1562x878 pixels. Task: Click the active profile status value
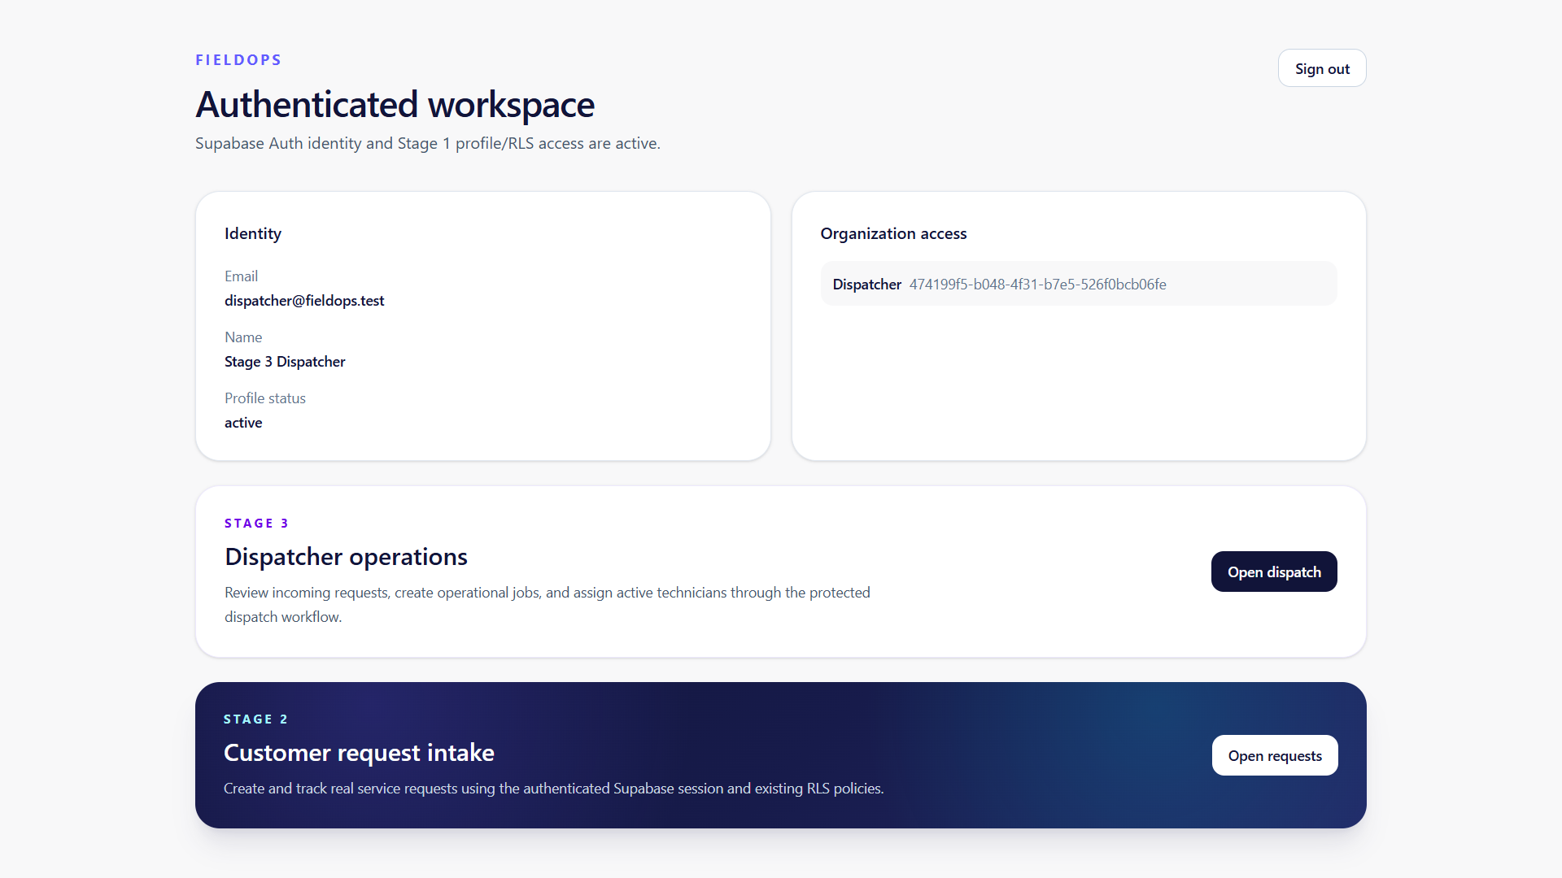(x=243, y=423)
